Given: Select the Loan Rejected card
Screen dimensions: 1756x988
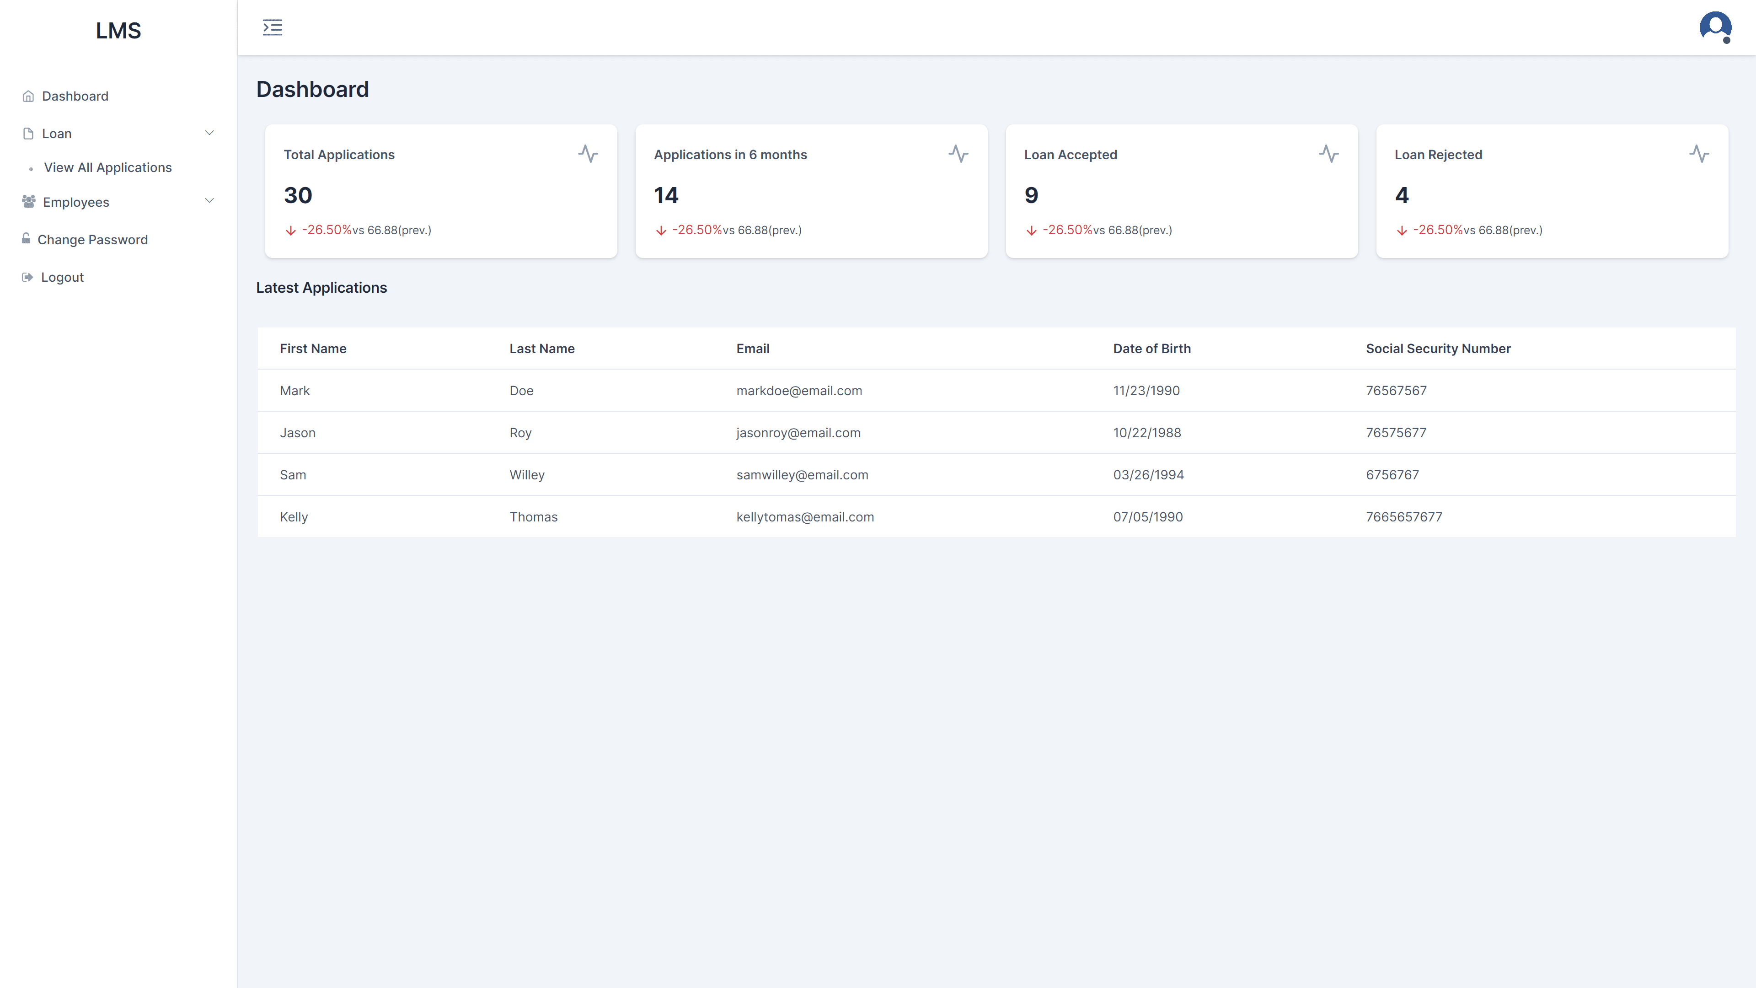Looking at the screenshot, I should click(1552, 191).
